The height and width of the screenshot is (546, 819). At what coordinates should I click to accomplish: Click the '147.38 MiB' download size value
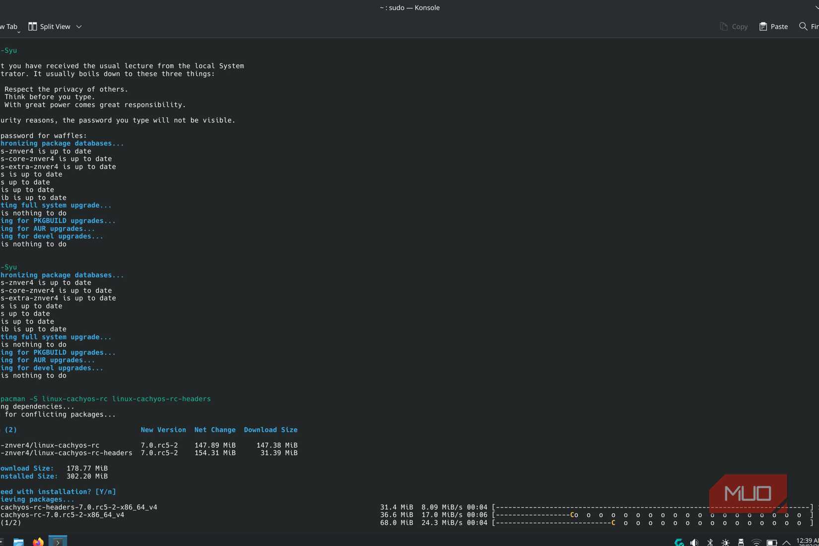tap(277, 445)
